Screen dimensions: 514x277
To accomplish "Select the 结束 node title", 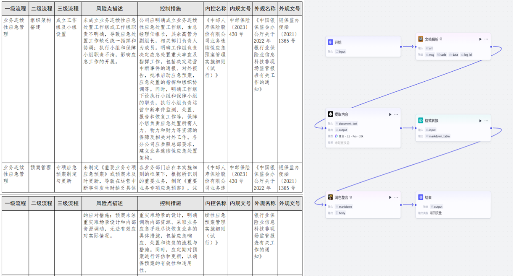I will (428, 197).
